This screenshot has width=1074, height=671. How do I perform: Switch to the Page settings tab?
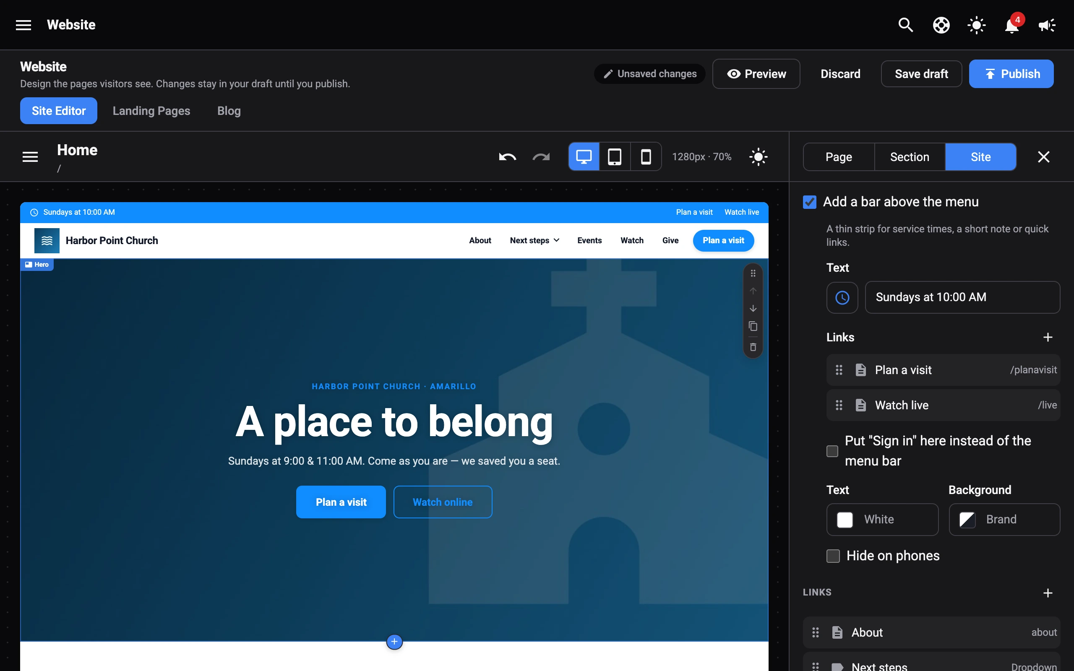coord(838,157)
